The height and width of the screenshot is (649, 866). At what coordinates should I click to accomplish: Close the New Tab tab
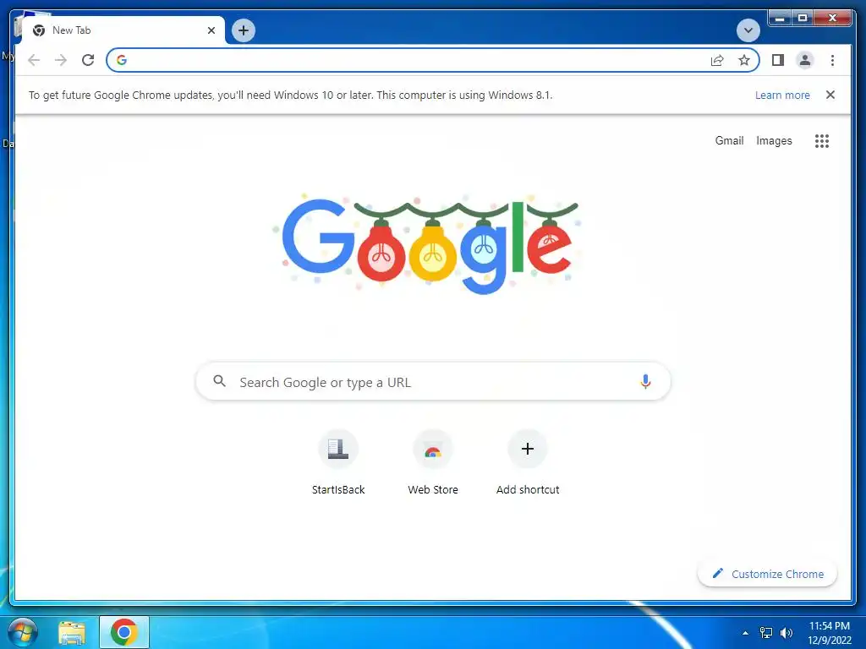(211, 30)
